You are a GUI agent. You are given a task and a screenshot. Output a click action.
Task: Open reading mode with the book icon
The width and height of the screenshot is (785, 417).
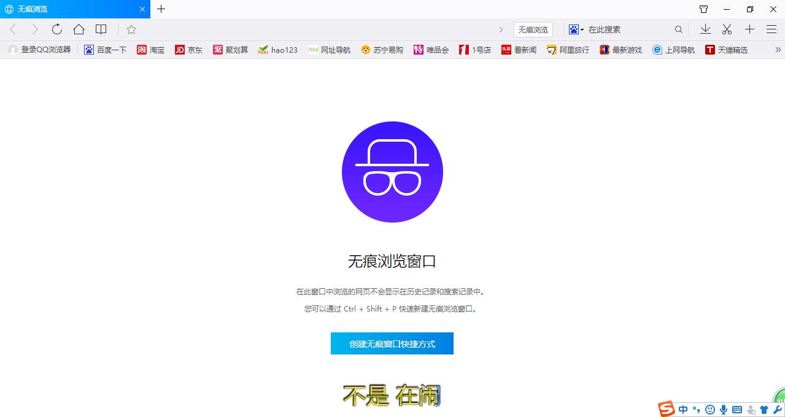pos(101,29)
